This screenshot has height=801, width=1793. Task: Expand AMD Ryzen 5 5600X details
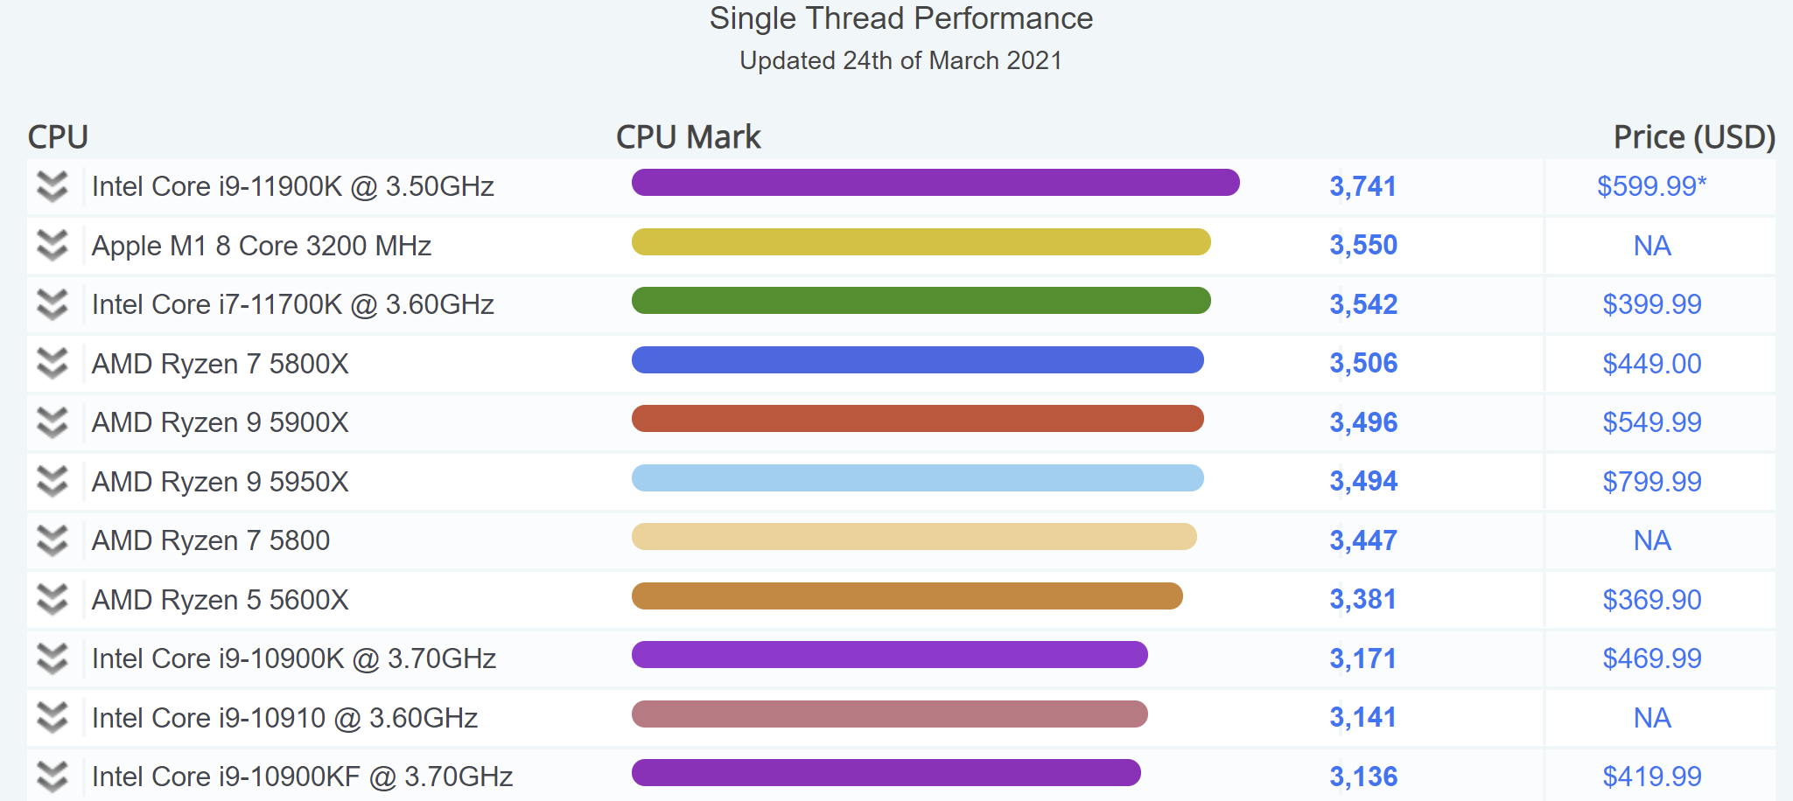click(x=53, y=600)
